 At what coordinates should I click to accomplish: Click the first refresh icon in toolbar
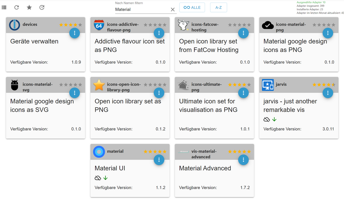(17, 7)
